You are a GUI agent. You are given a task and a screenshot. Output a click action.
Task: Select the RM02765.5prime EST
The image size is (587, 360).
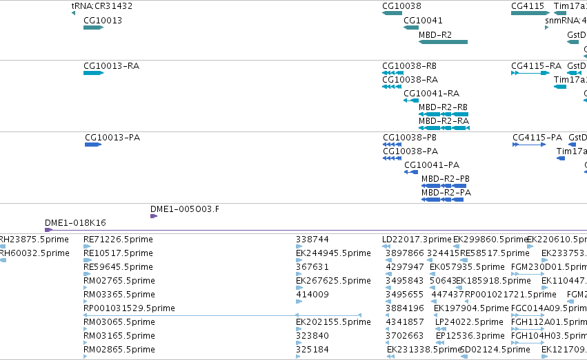pos(86,288)
